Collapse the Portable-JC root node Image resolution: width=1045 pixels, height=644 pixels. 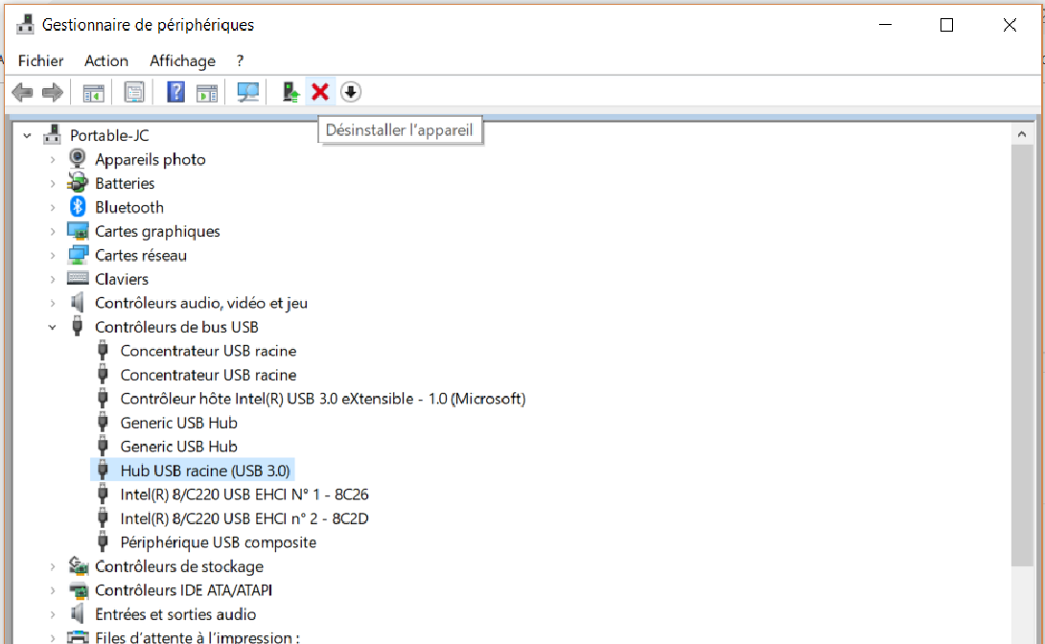28,136
